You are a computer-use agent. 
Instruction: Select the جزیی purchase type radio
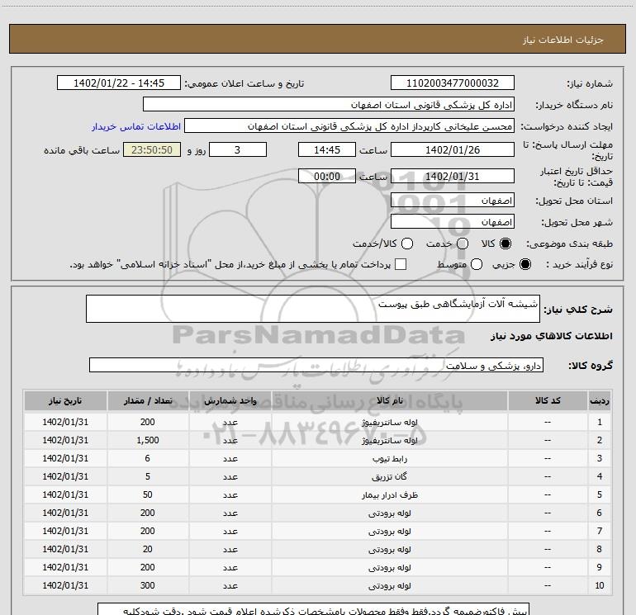click(x=524, y=264)
